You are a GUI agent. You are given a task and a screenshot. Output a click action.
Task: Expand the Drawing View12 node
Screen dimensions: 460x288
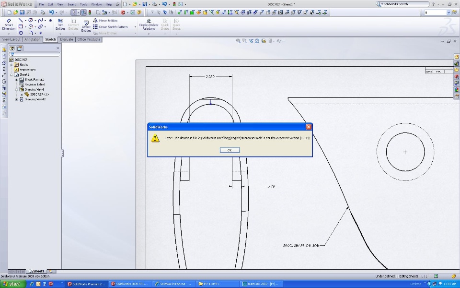16,99
